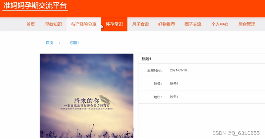Switch to the 月子食谱 section
265x139 pixels.
tap(140, 24)
